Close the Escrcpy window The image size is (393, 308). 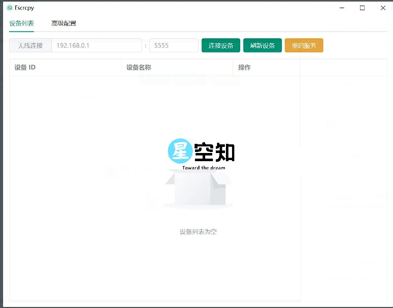point(383,8)
